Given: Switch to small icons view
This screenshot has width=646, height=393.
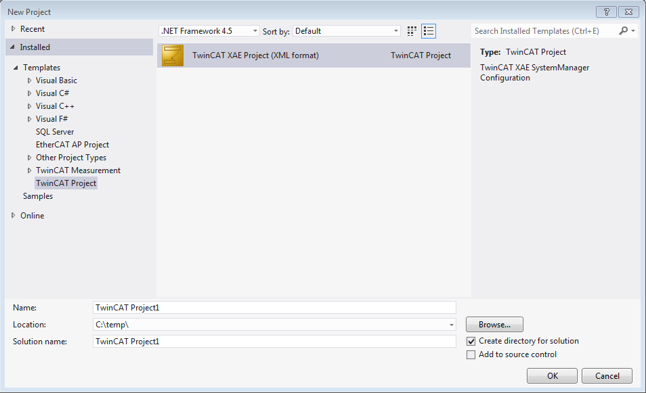Looking at the screenshot, I should (412, 31).
